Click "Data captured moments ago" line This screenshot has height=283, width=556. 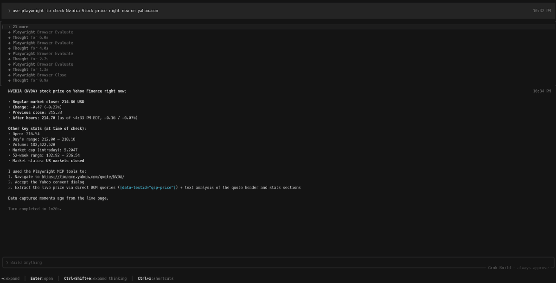coord(58,198)
